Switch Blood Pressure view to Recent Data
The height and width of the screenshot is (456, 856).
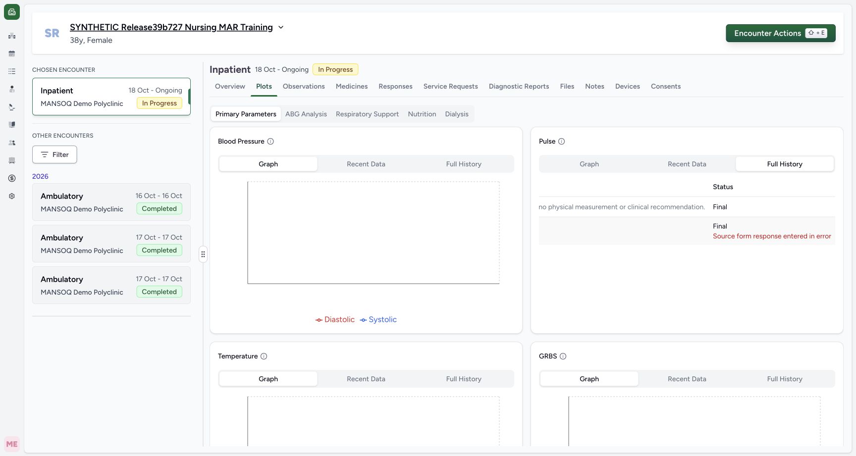(366, 164)
